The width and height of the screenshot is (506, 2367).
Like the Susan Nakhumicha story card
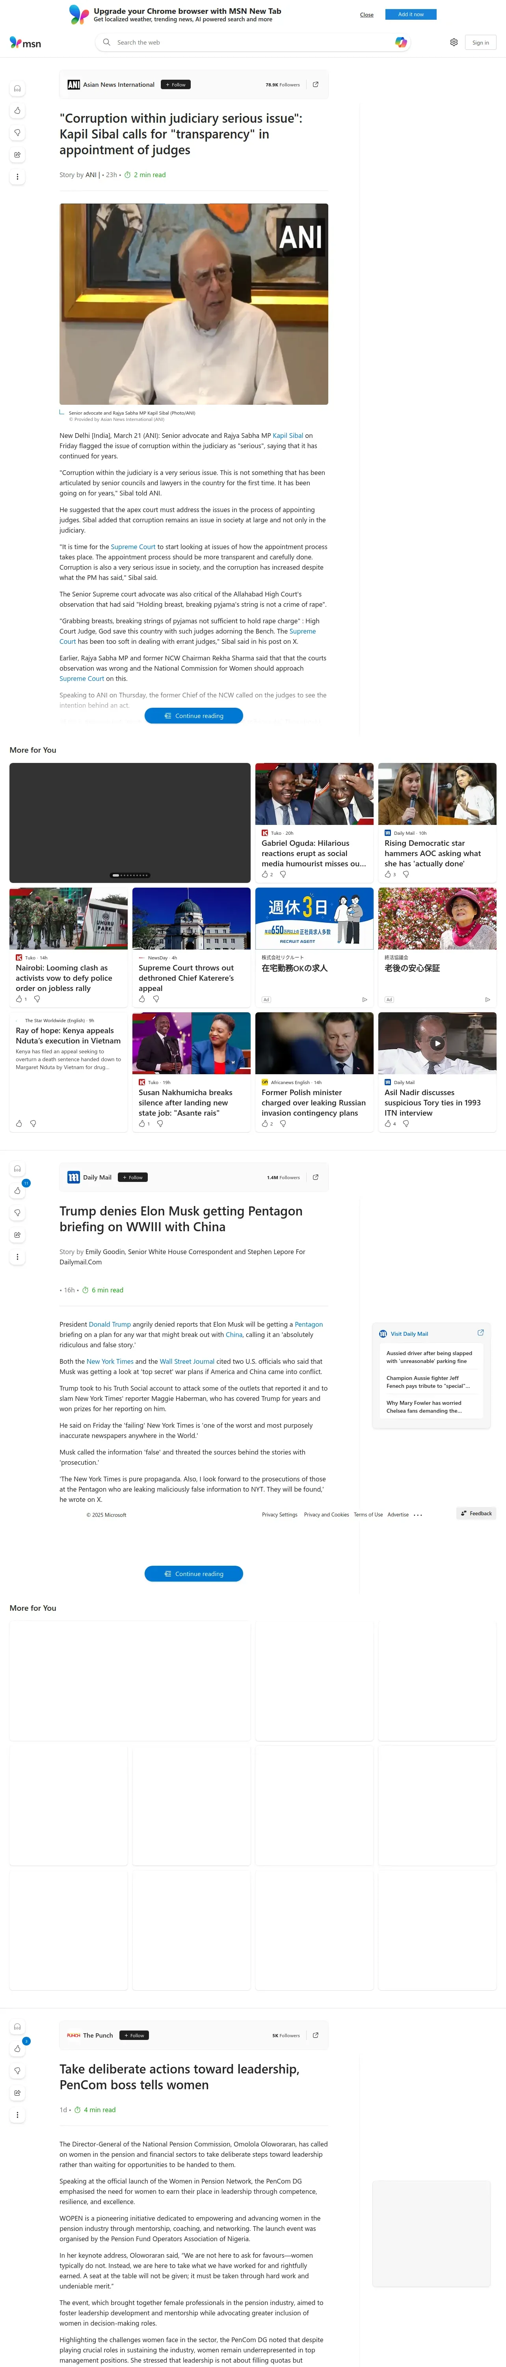pos(142,1124)
